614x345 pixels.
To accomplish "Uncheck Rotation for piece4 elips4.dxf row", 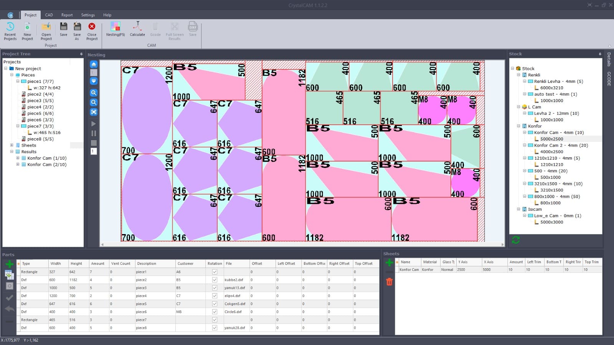I will (215, 296).
